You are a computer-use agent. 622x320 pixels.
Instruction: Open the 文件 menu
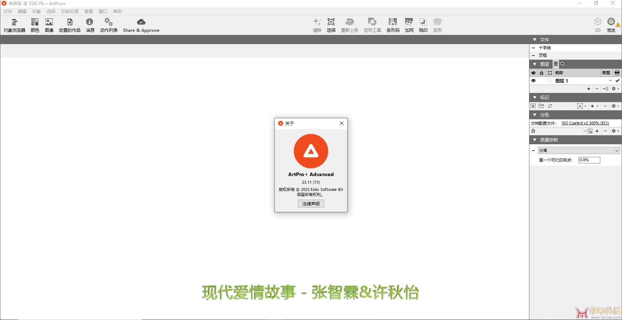point(8,11)
